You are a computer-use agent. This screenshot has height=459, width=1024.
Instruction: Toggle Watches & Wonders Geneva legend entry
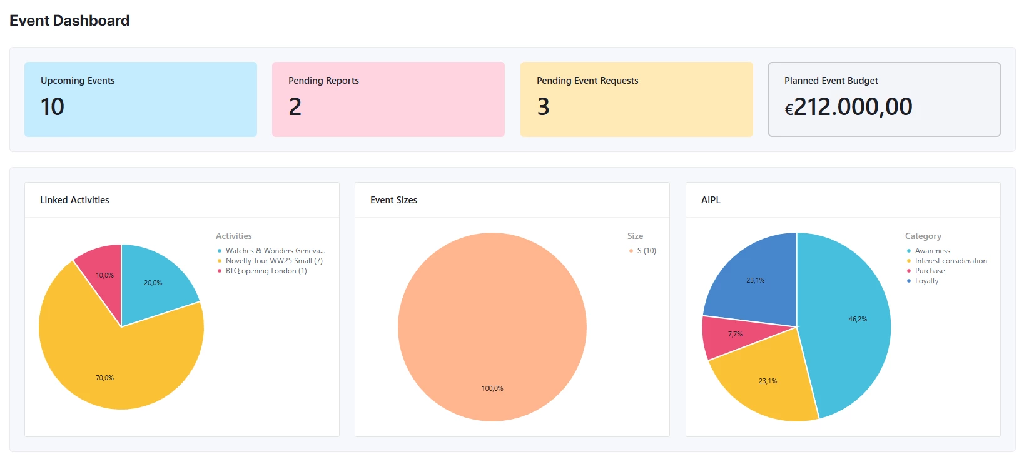271,251
